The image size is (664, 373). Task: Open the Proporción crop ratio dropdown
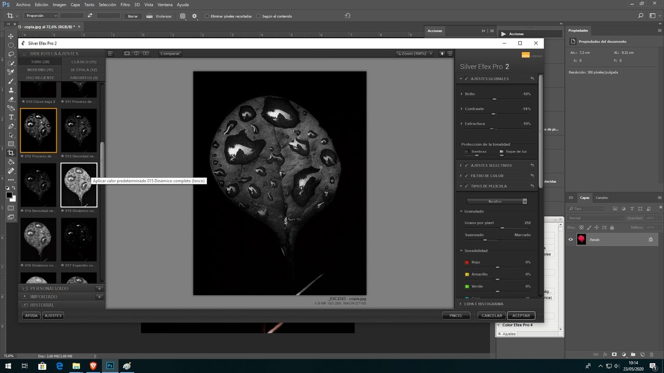[41, 16]
